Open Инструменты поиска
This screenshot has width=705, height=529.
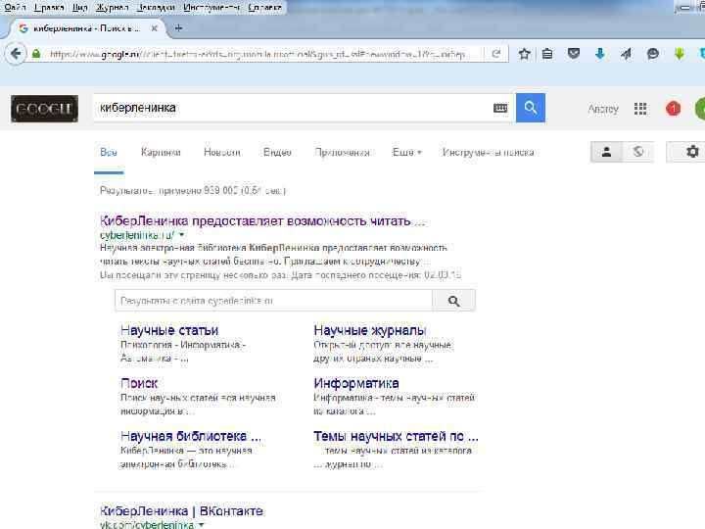(488, 152)
